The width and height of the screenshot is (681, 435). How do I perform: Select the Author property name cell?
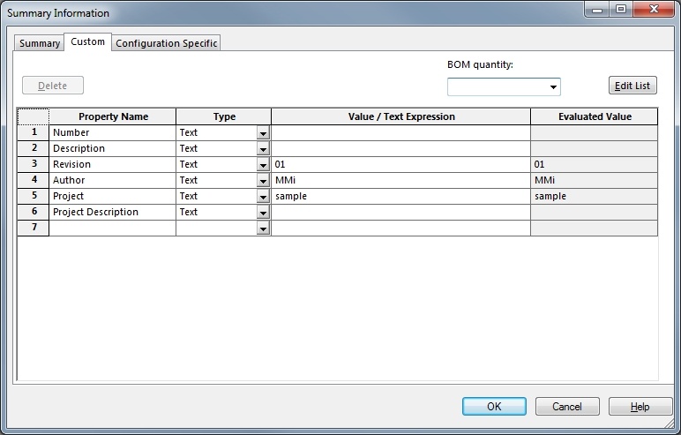(113, 180)
